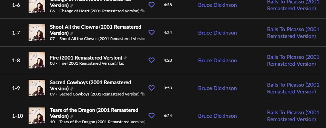This screenshot has height=128, width=326.
Task: Click microphone icon beside Tears of the Dragon
Action: pyautogui.click(x=72, y=116)
